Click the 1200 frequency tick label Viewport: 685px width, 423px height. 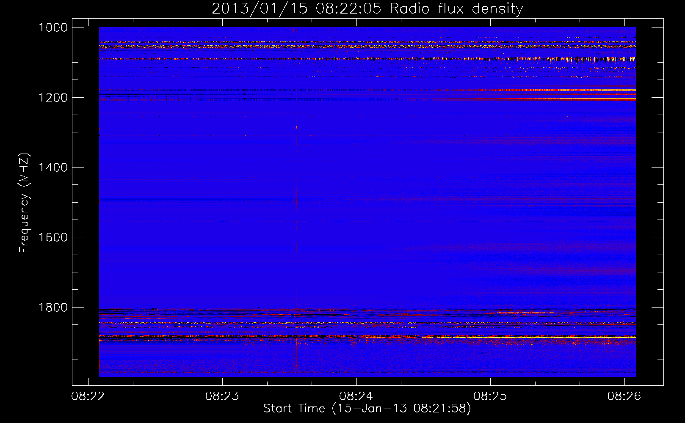(53, 98)
